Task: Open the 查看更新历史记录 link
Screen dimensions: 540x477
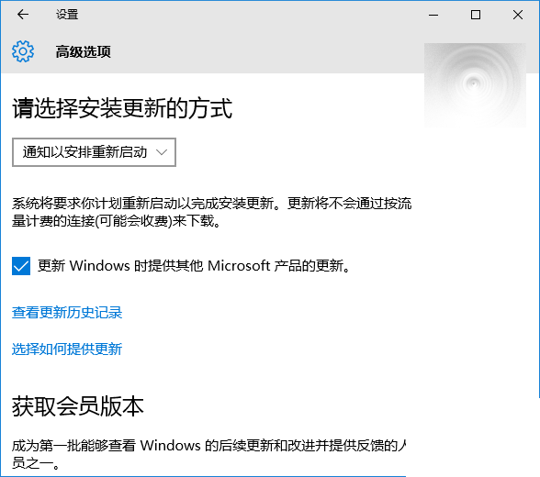Action: 67,313
